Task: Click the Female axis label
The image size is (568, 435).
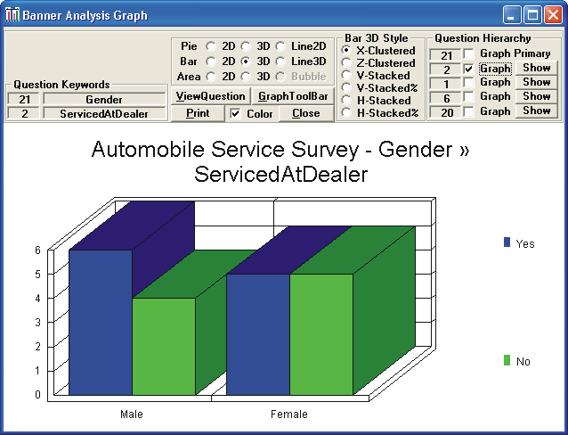Action: (289, 414)
